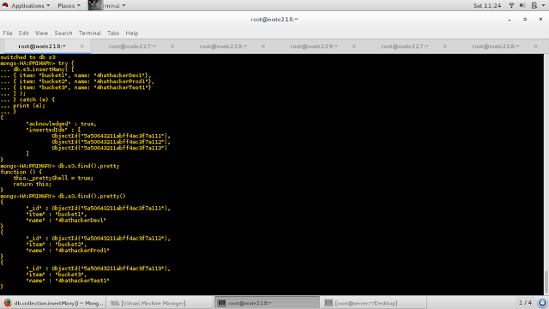Click the db.s3.find().pretty() command line
The height and width of the screenshot is (309, 549).
(x=63, y=197)
